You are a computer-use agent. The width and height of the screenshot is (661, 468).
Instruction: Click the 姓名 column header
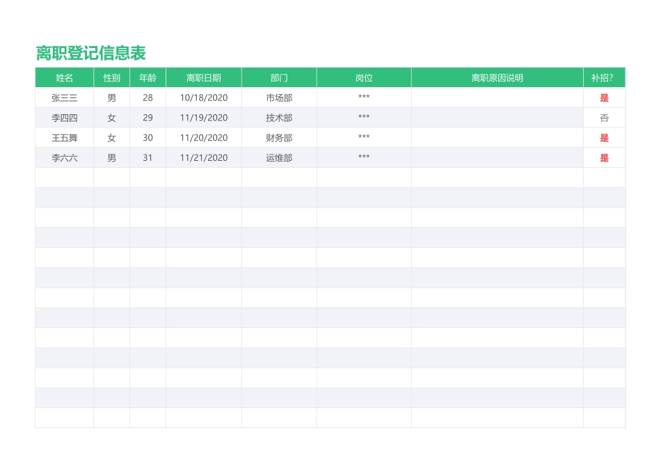(64, 77)
